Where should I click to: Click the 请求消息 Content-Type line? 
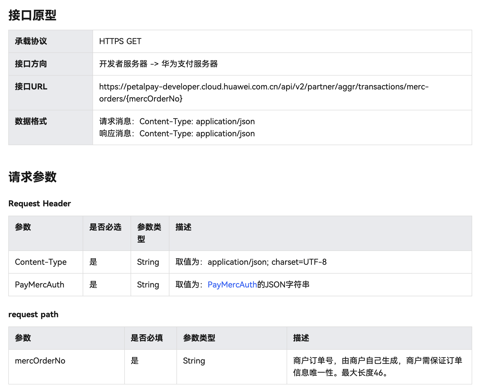click(177, 121)
